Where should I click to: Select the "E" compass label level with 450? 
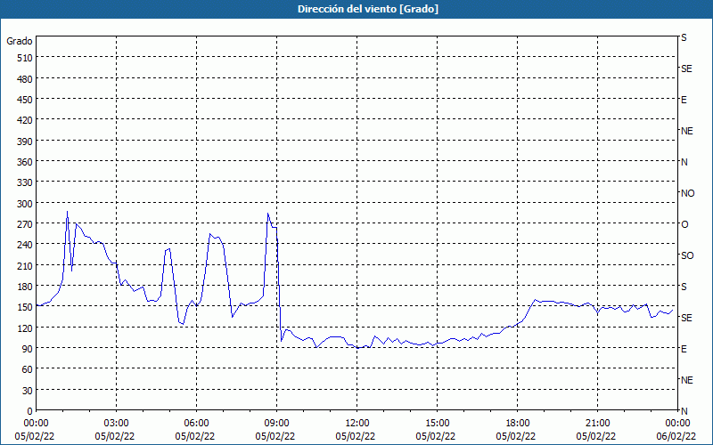point(684,100)
